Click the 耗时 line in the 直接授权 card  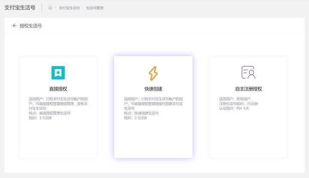tap(40, 118)
